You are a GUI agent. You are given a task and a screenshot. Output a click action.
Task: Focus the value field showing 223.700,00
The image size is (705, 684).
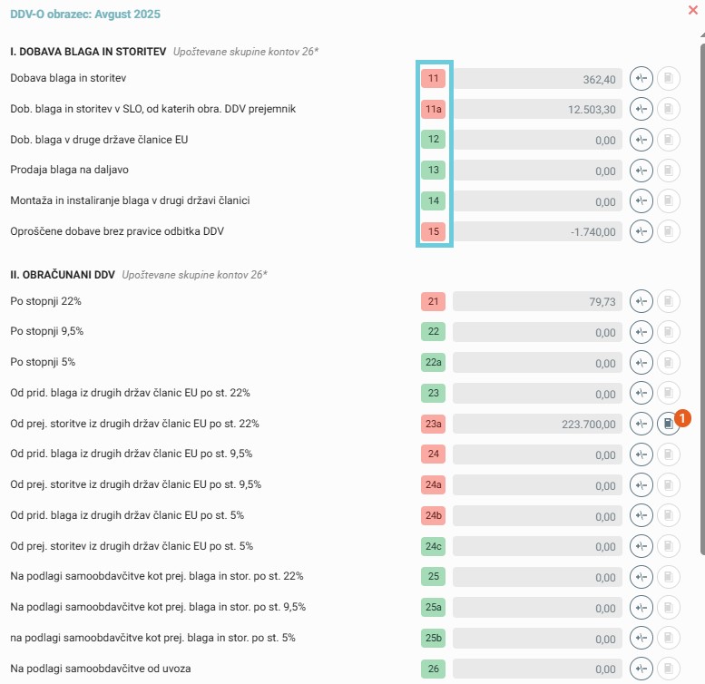click(537, 424)
